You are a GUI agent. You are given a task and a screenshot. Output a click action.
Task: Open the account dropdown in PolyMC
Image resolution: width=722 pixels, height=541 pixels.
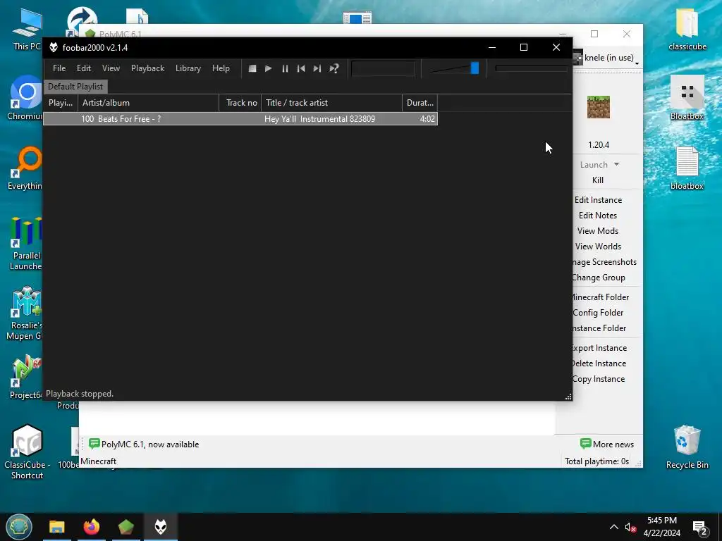click(x=608, y=58)
